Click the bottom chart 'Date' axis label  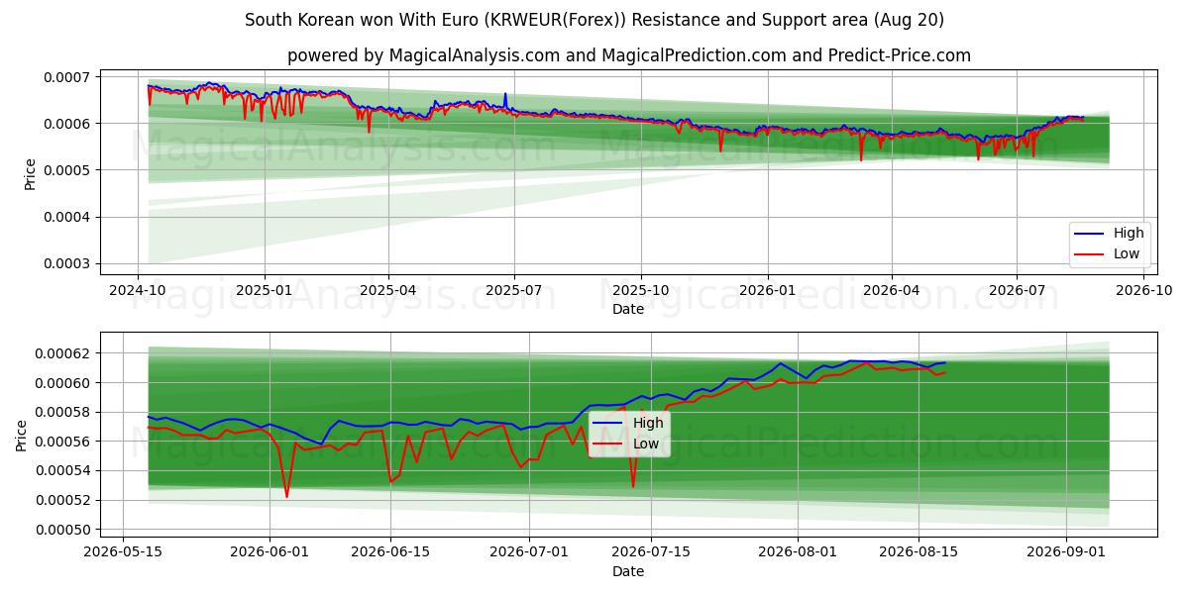[x=628, y=571]
